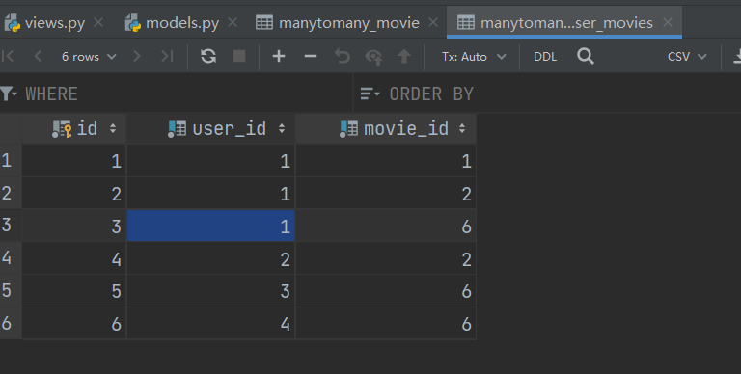Click the highlighted user_id cell in row 3
The image size is (741, 374).
click(x=210, y=226)
